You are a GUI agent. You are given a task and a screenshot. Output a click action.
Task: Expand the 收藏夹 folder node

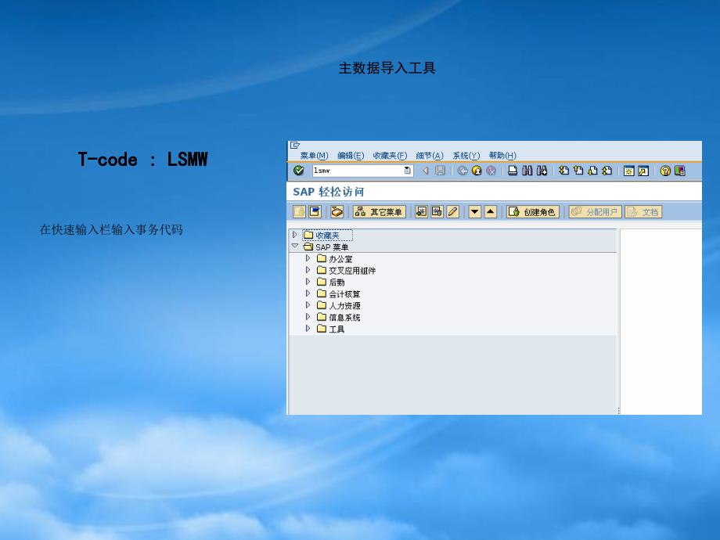[x=295, y=235]
